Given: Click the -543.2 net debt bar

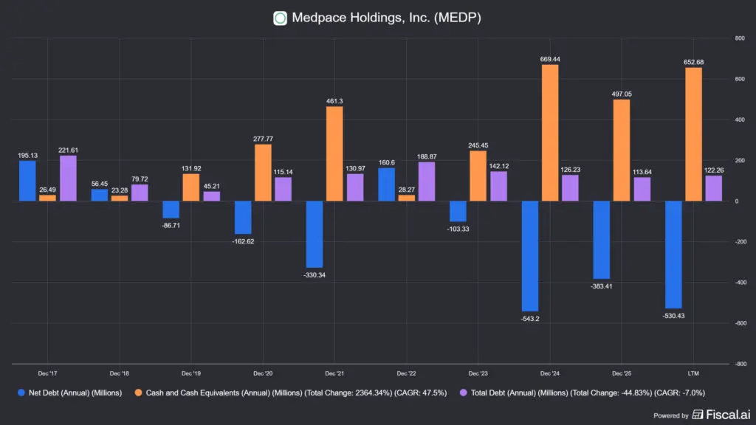Looking at the screenshot, I should point(530,256).
